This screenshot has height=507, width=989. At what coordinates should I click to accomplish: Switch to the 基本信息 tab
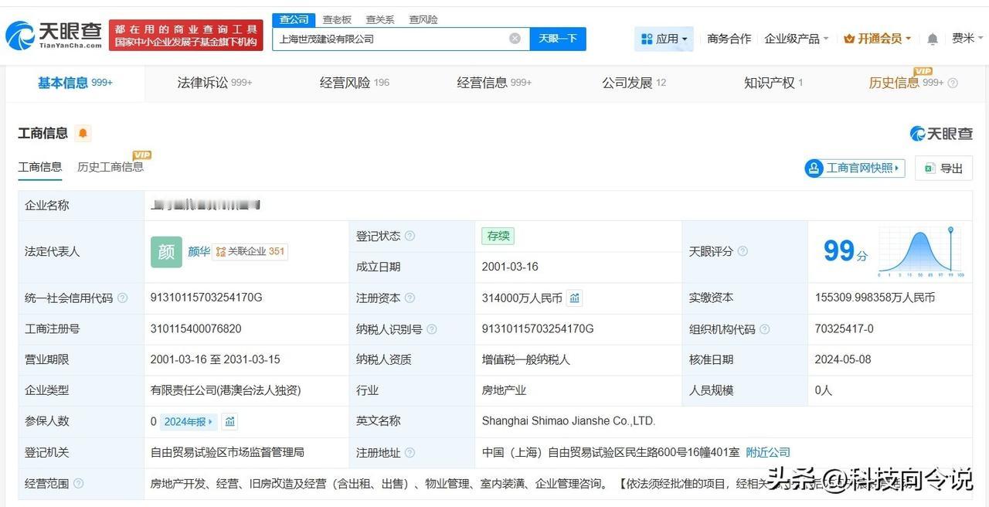coord(75,83)
